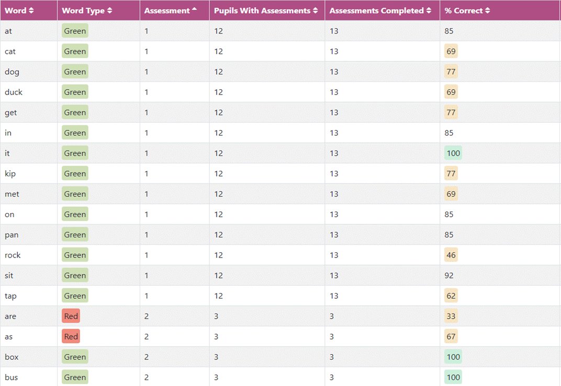The image size is (561, 386).
Task: Click the 46 % Correct value for "rock"
Action: pyautogui.click(x=451, y=255)
